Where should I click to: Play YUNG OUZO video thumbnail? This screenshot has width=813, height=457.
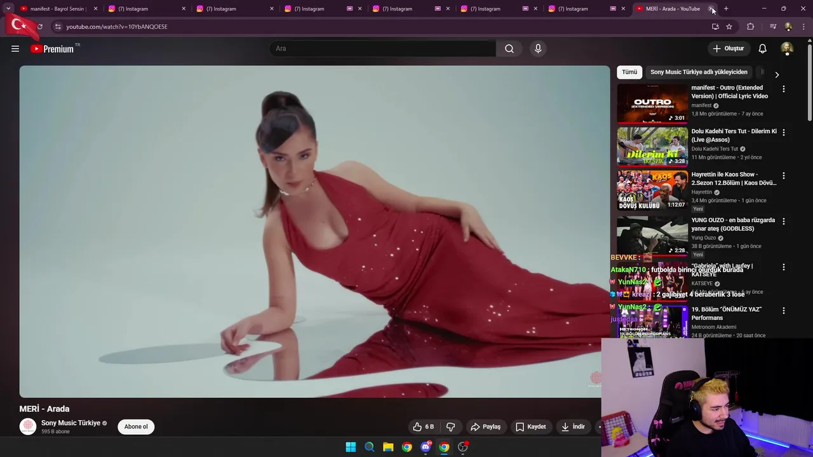[x=652, y=235]
